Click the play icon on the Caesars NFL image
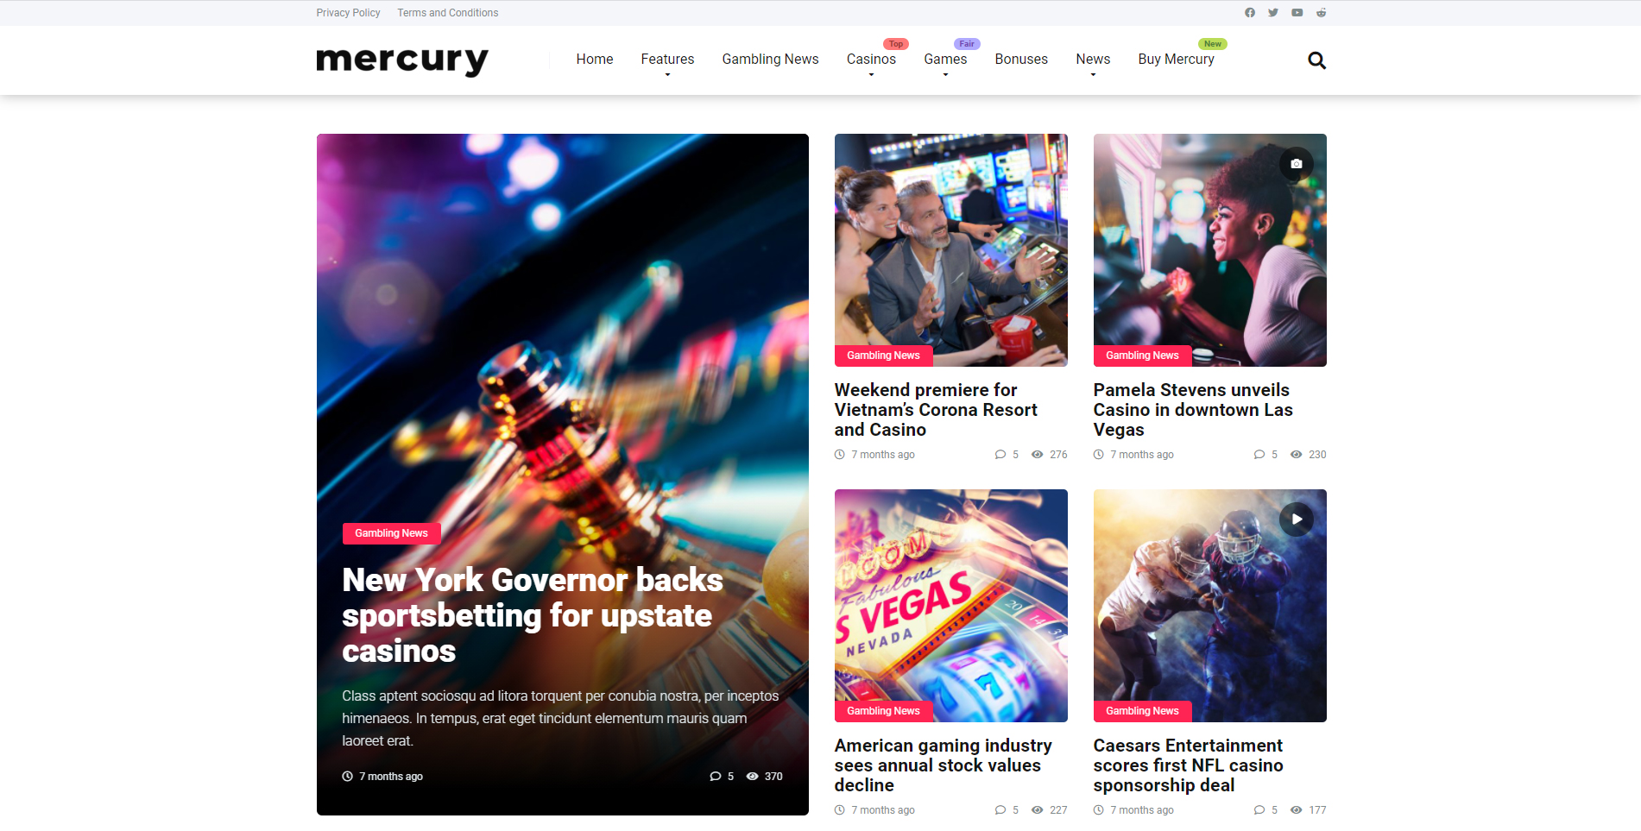Screen dimensions: 1641x831 click(x=1297, y=519)
